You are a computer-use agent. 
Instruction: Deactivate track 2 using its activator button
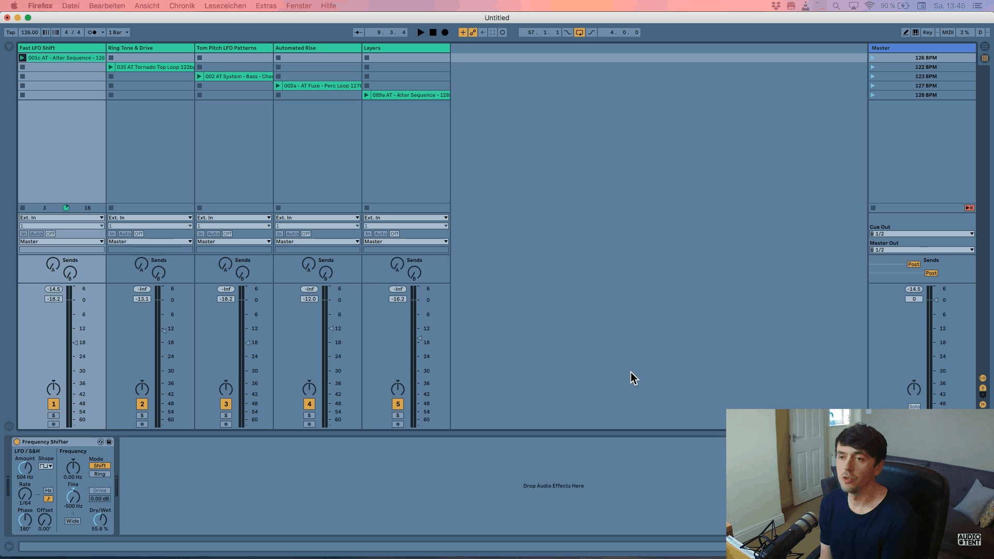point(142,404)
